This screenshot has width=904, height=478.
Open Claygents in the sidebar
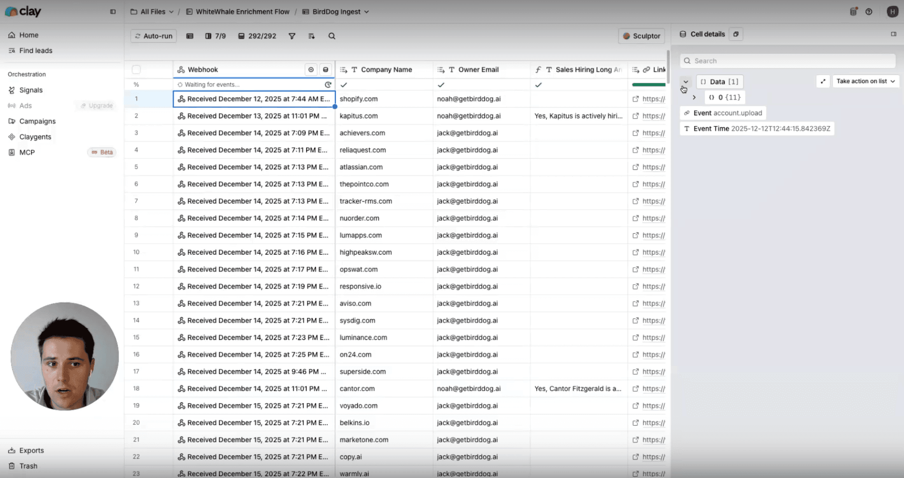tap(35, 137)
